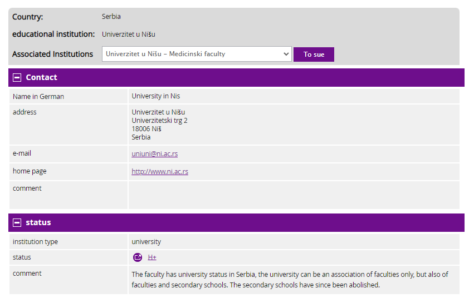Select the status comment paragraph text
This screenshot has width=469, height=303.
tap(290, 280)
